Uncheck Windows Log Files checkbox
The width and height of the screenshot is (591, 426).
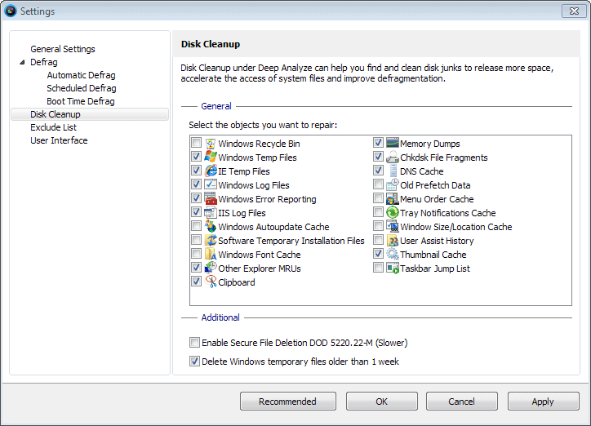click(x=196, y=184)
